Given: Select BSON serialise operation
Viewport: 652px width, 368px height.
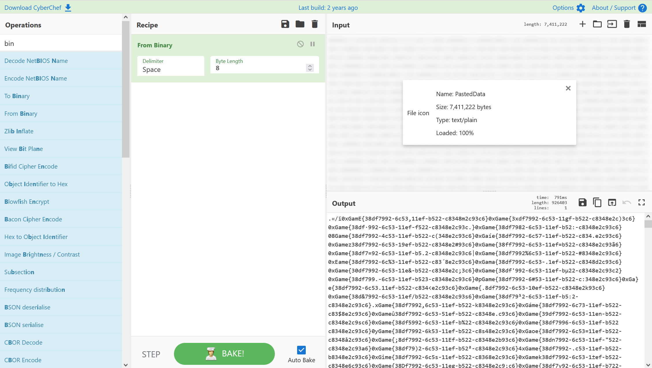Looking at the screenshot, I should coord(61,325).
